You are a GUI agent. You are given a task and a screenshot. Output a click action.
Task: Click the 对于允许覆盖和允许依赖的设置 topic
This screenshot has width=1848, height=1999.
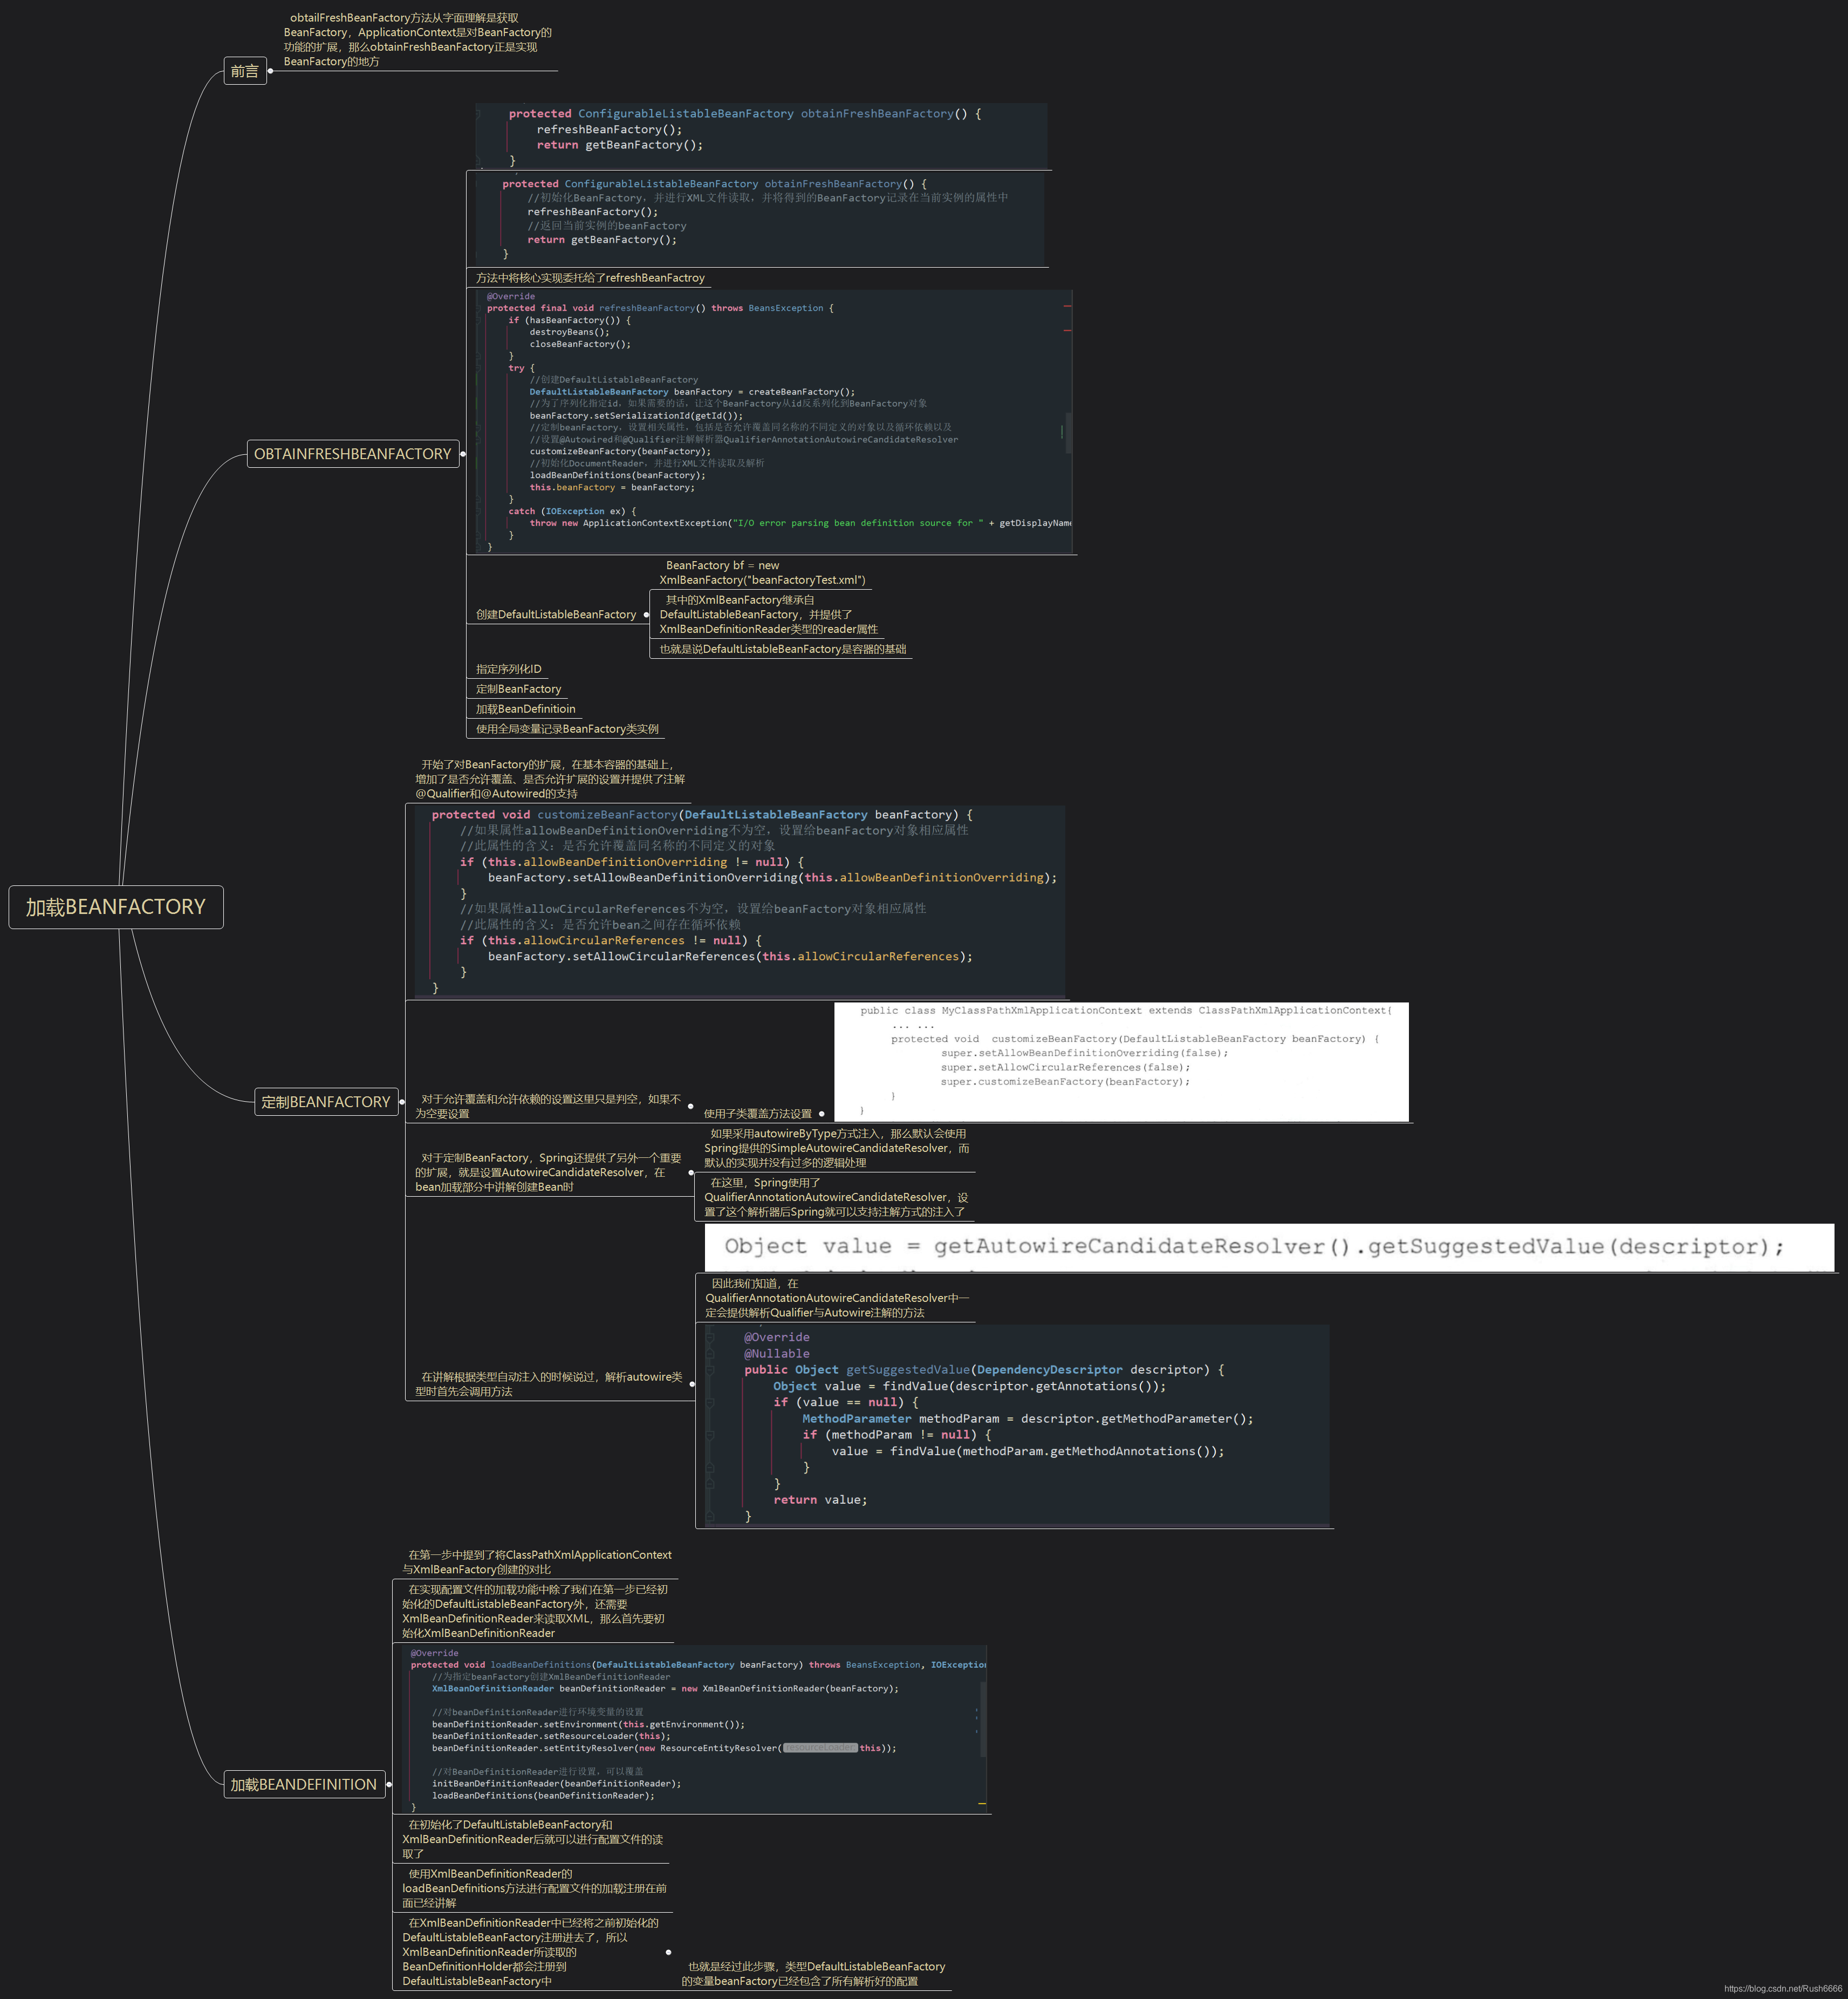click(x=548, y=1106)
